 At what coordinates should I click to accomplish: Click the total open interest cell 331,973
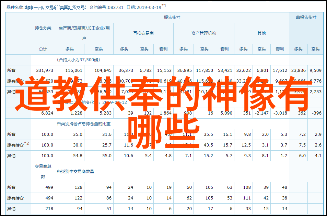coord(45,70)
